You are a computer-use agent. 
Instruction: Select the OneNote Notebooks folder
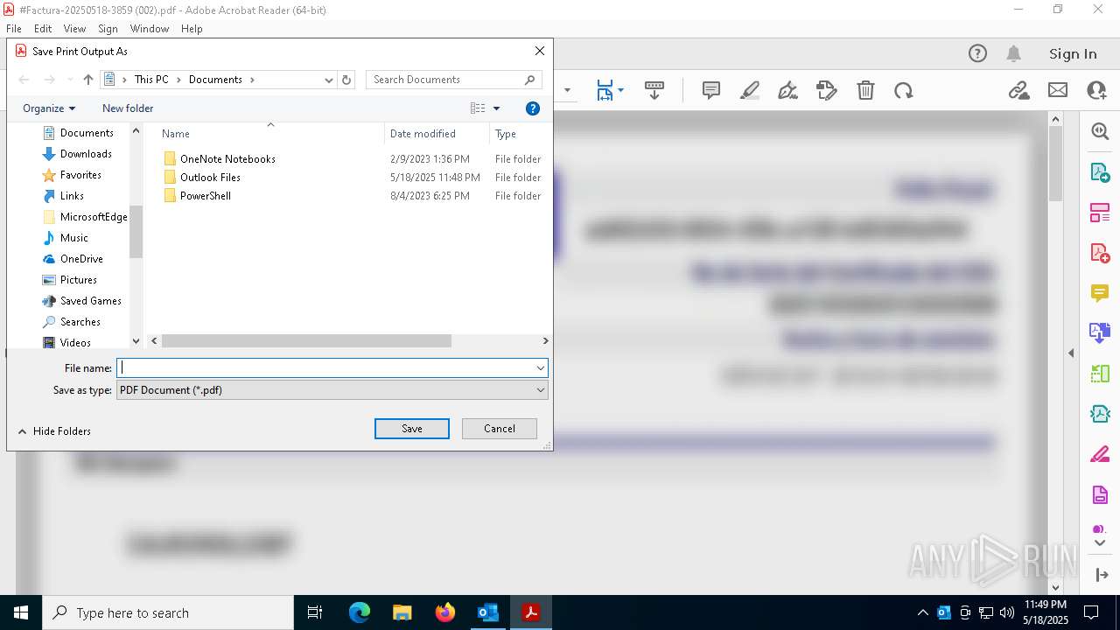tap(227, 159)
